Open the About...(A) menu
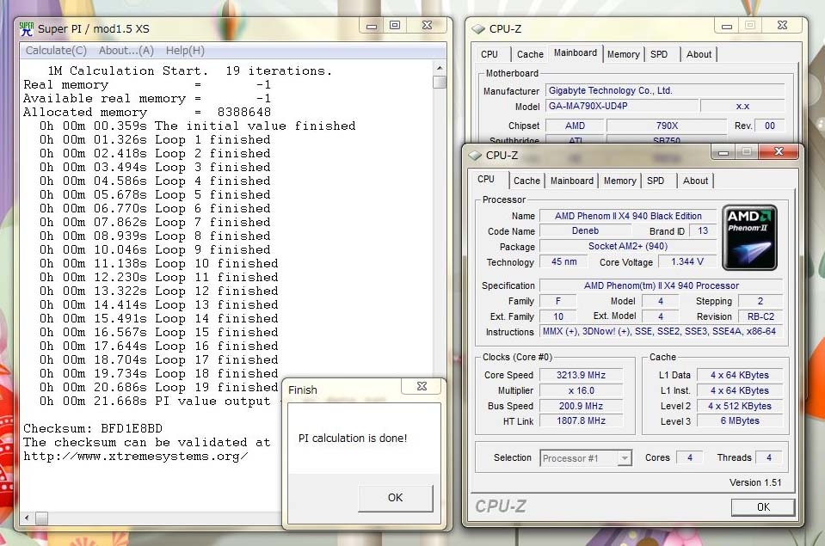This screenshot has width=825, height=546. (126, 51)
